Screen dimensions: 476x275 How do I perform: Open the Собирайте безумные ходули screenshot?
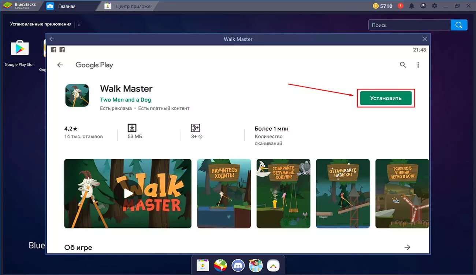[x=283, y=193]
